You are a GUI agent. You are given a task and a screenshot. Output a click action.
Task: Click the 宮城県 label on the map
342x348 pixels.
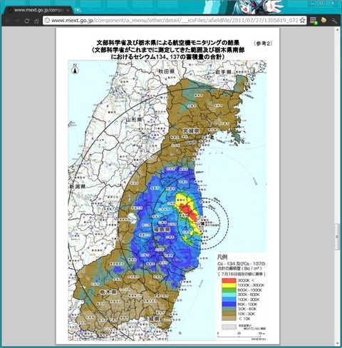pos(191,130)
